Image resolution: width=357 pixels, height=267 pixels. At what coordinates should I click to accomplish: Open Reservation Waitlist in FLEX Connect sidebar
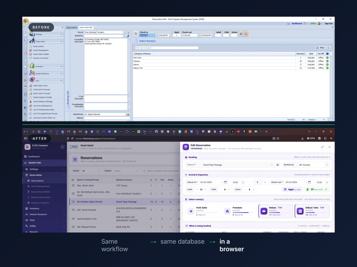click(x=40, y=192)
